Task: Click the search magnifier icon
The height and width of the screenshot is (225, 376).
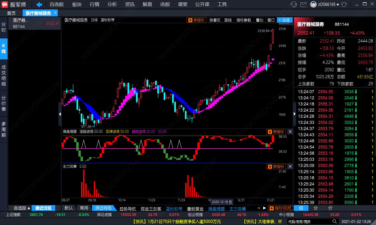Action: (x=335, y=222)
